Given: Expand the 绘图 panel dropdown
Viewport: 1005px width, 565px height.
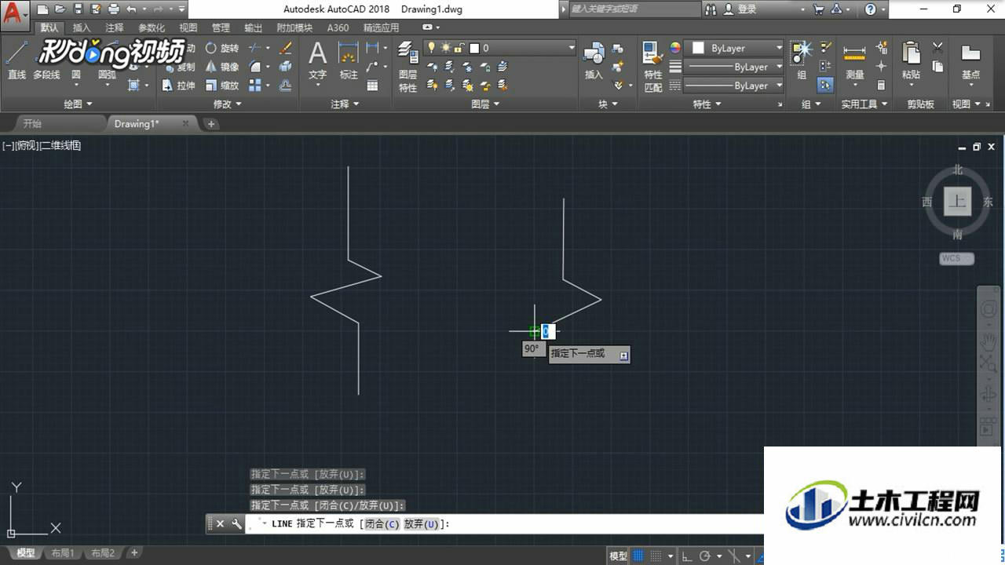Looking at the screenshot, I should (78, 104).
